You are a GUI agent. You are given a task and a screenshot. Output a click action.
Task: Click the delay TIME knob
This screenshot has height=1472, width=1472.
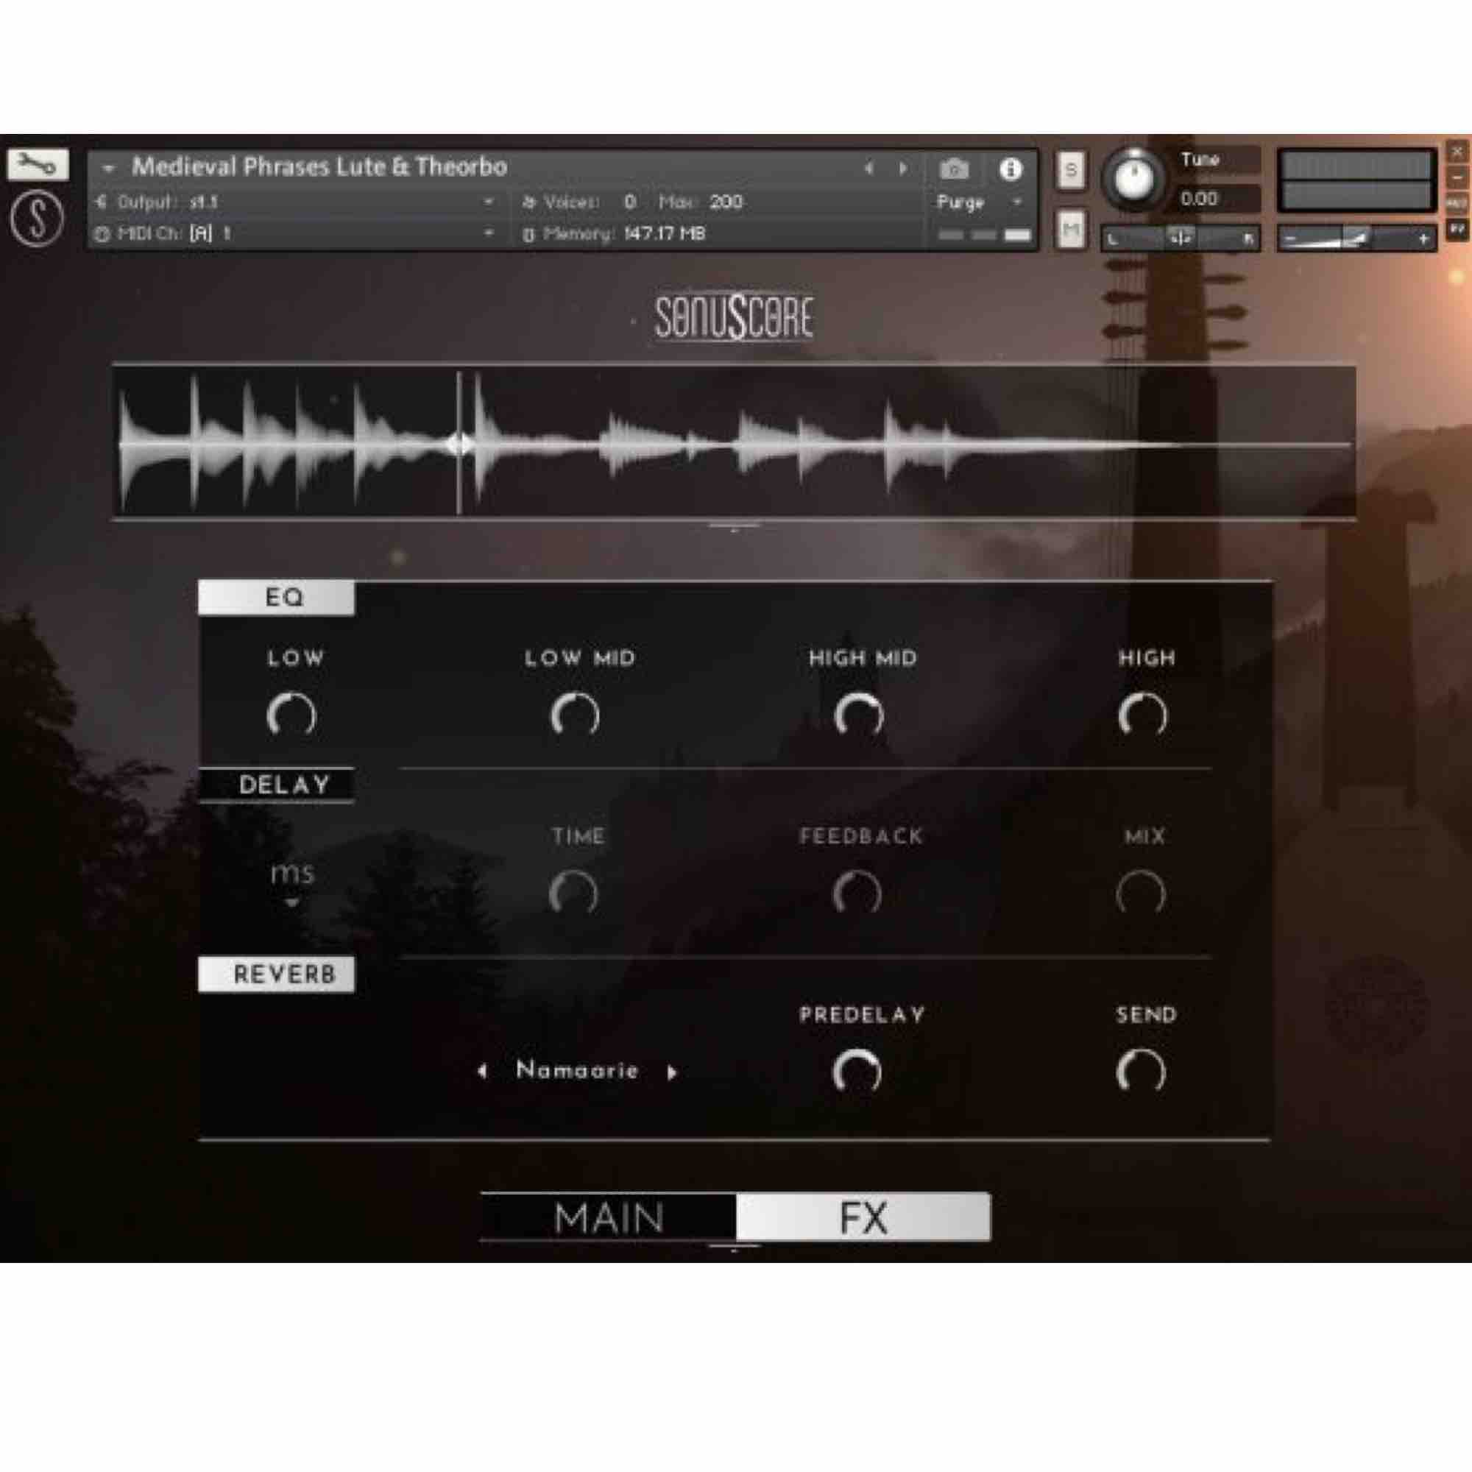[x=574, y=892]
